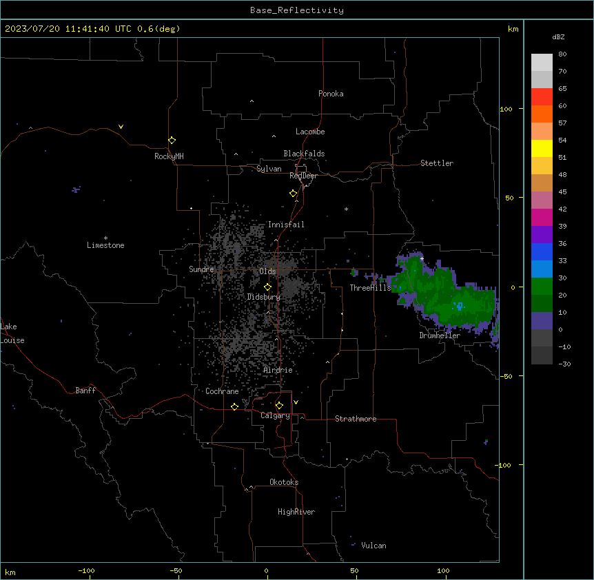Click the Cochrane town label
The width and height of the screenshot is (594, 580).
[222, 391]
